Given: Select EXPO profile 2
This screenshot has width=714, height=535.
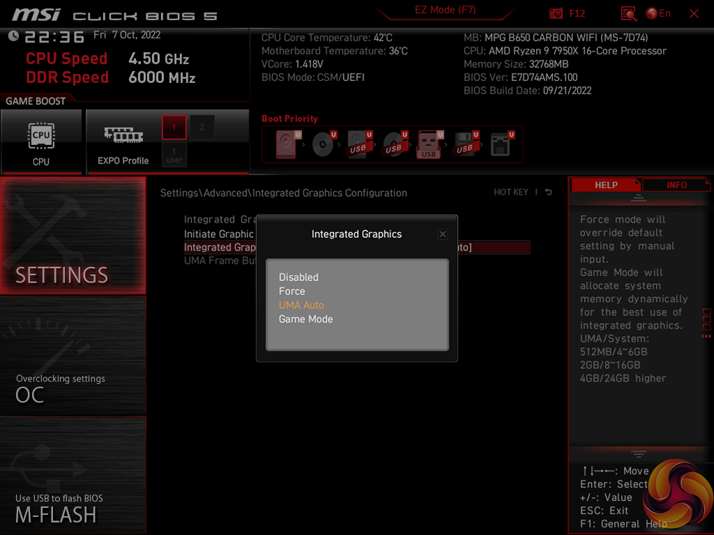Looking at the screenshot, I should click(202, 128).
